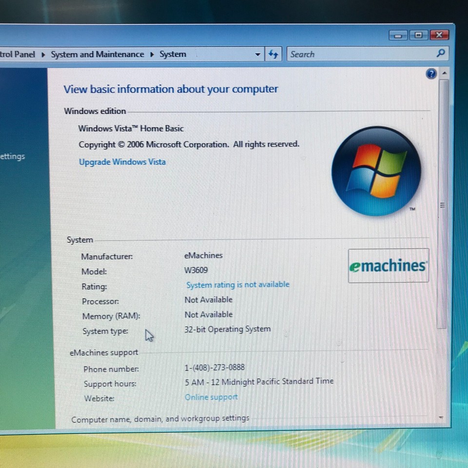Click the Windows Vista logo graphic

tap(376, 171)
